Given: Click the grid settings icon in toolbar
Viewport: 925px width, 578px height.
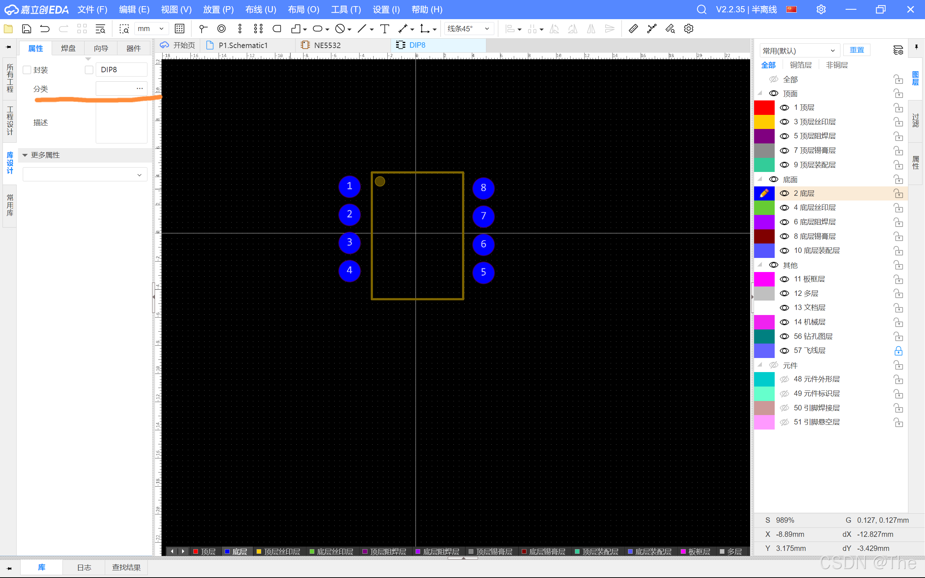Looking at the screenshot, I should tap(179, 29).
